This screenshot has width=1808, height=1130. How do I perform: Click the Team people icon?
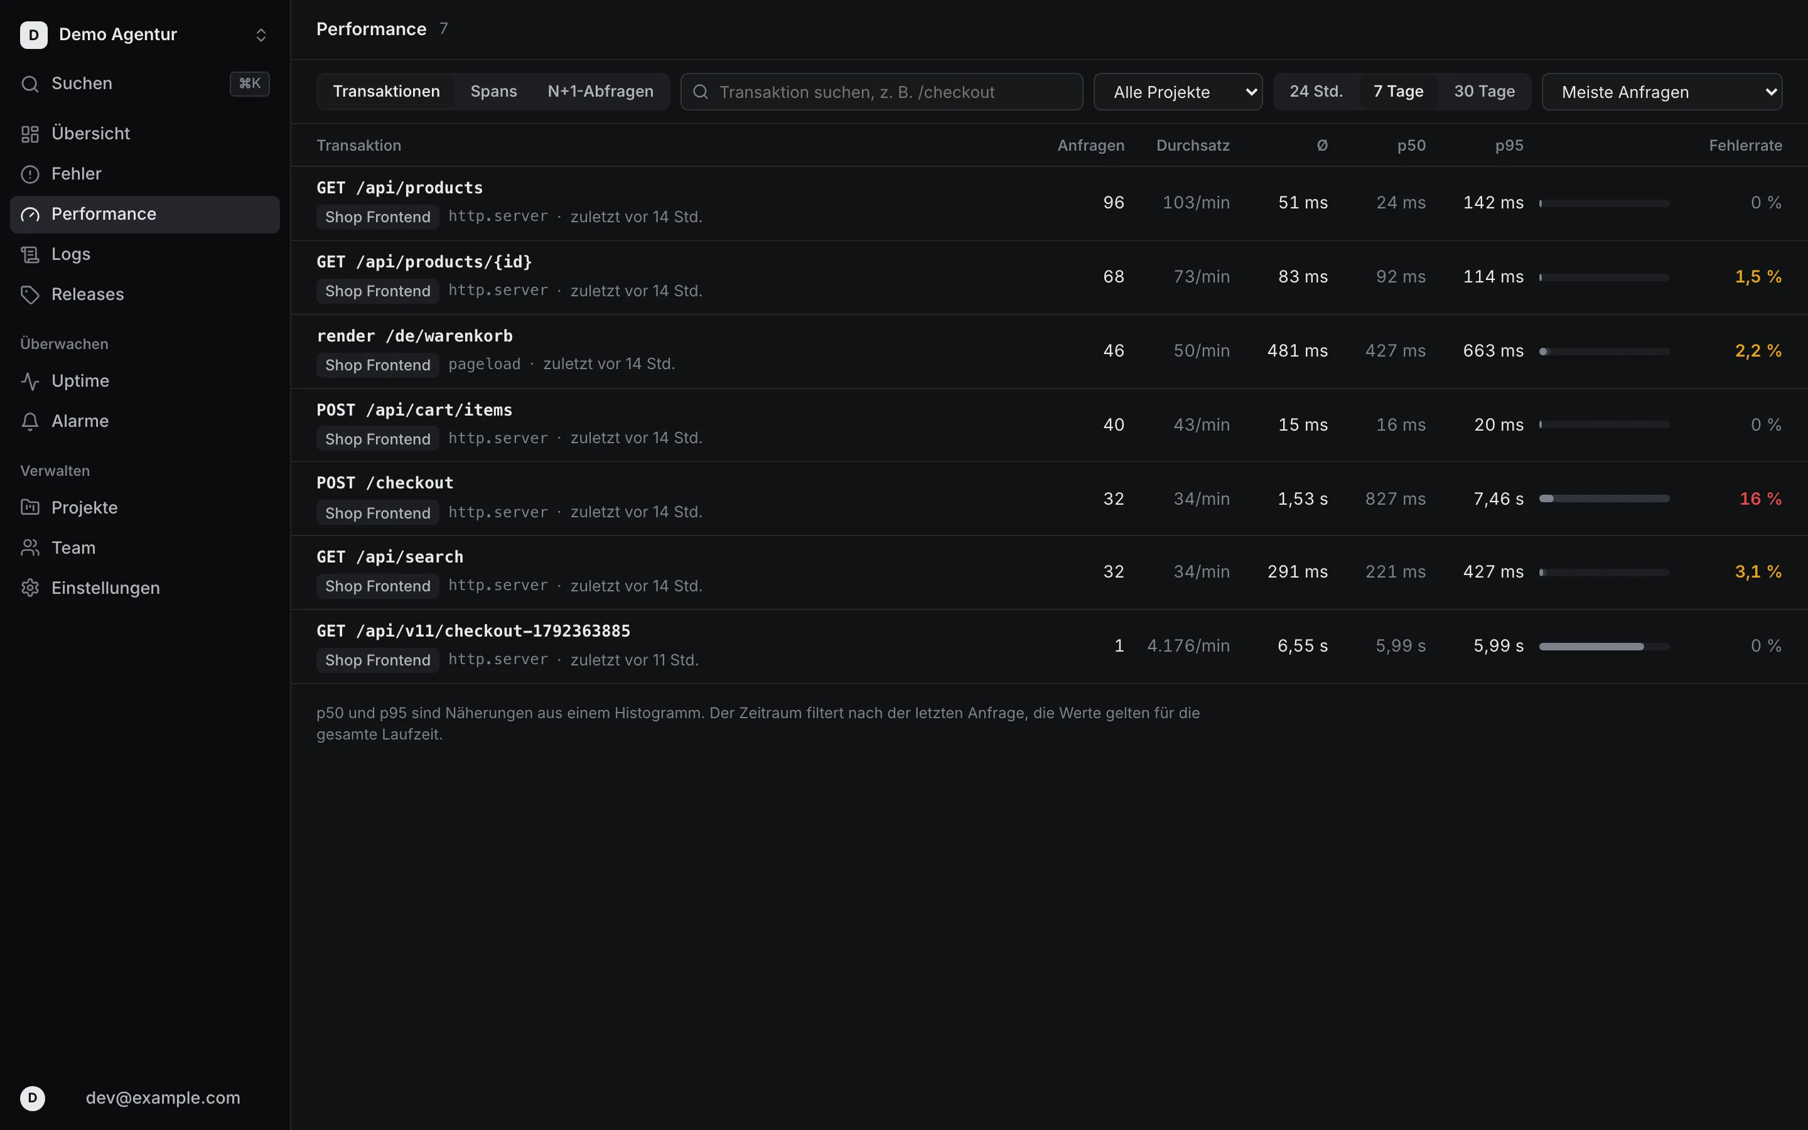30,548
